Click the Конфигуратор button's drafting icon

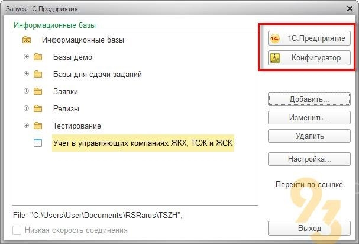click(x=275, y=58)
